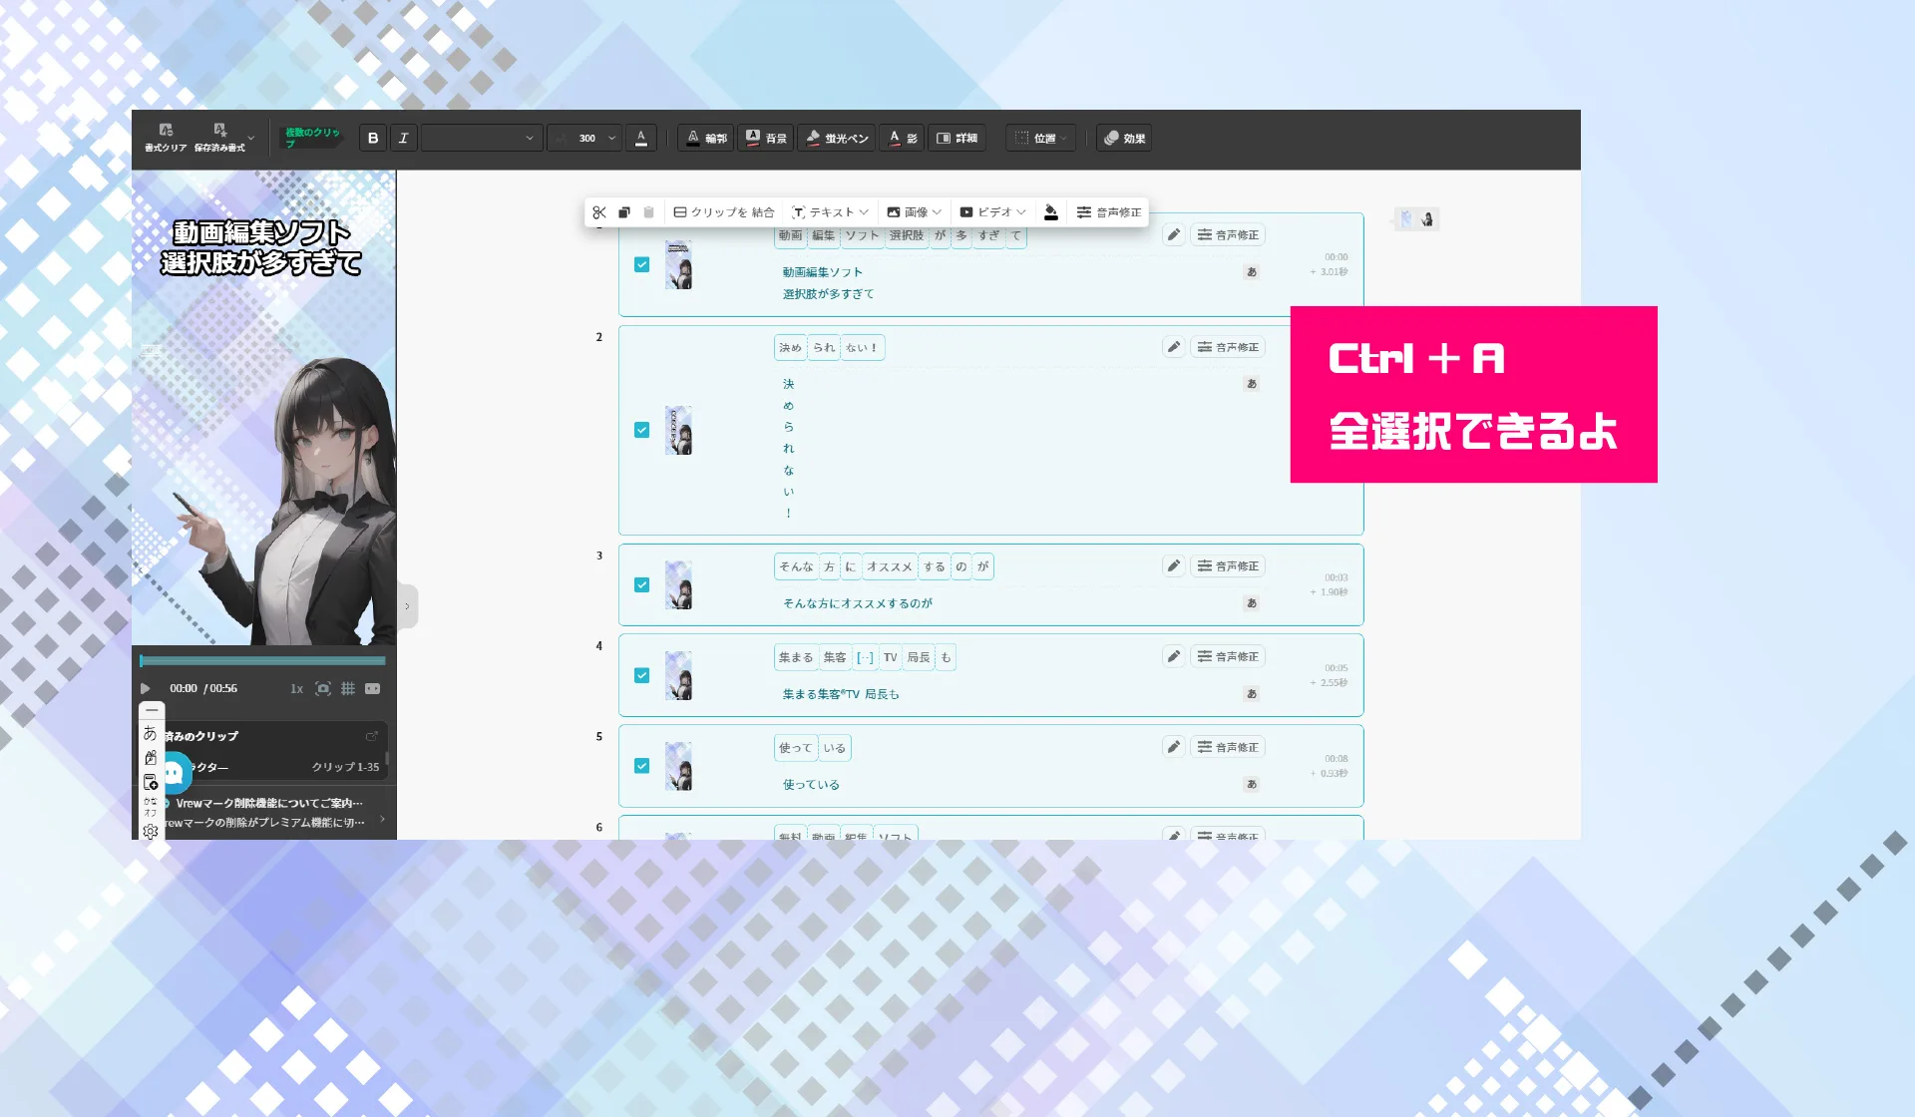Uncheck the checkbox for clip 5
This screenshot has height=1117, width=1915.
(641, 766)
